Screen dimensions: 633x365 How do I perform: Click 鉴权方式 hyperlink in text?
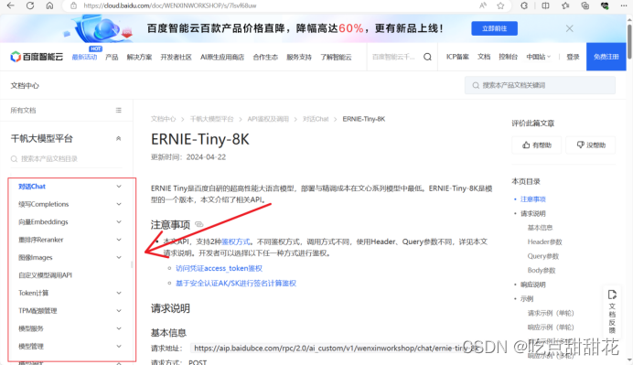click(x=236, y=242)
